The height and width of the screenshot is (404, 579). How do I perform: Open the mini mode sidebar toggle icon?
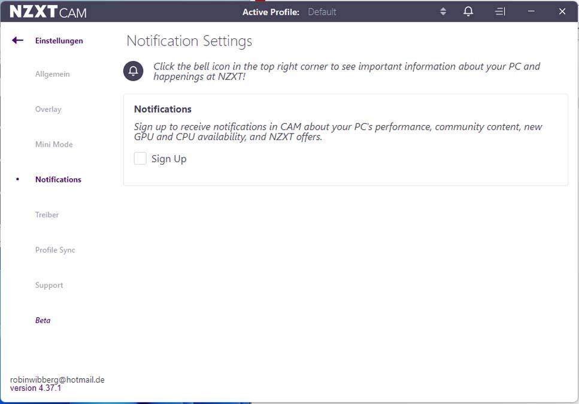499,11
